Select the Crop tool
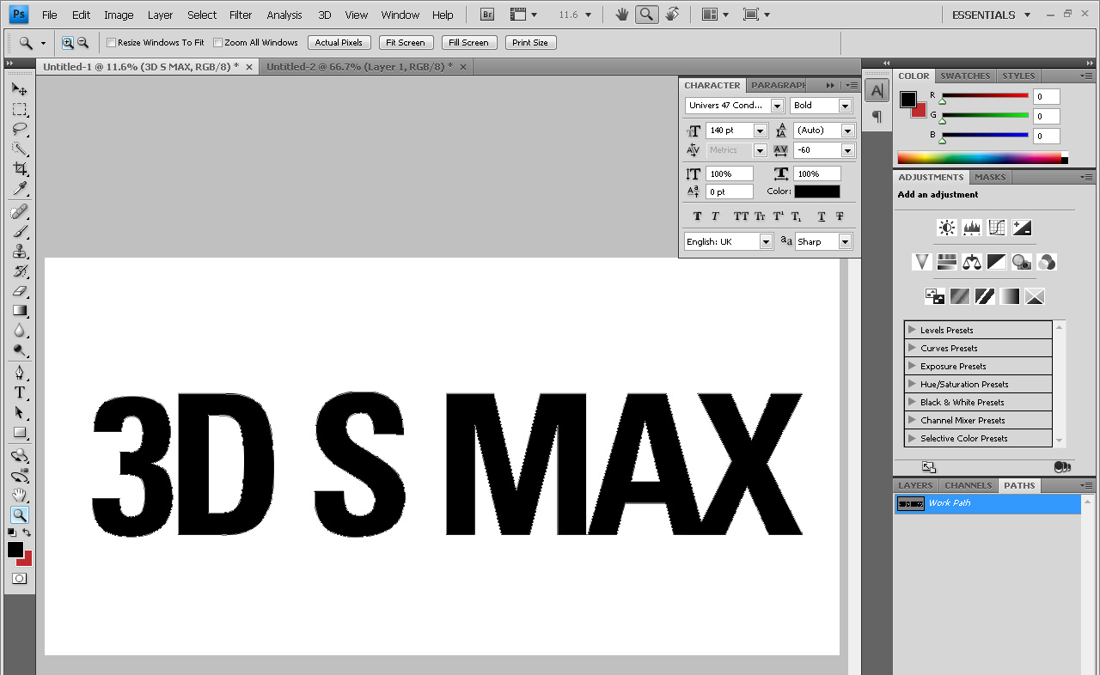 click(19, 168)
